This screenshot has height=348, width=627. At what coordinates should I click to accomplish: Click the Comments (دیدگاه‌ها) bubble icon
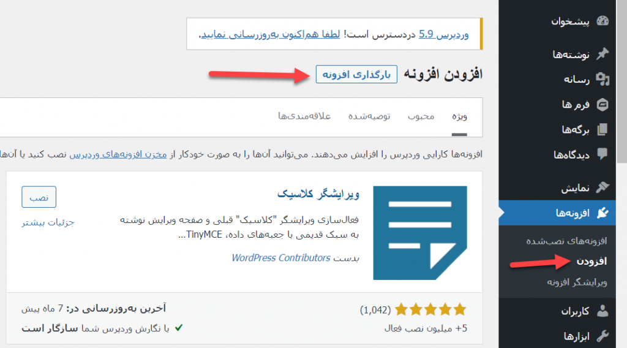click(x=603, y=154)
